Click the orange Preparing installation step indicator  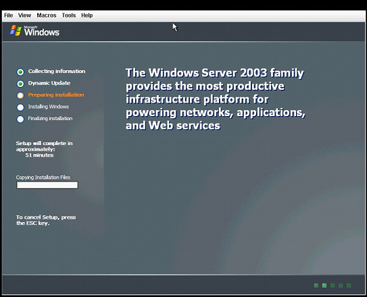point(20,95)
